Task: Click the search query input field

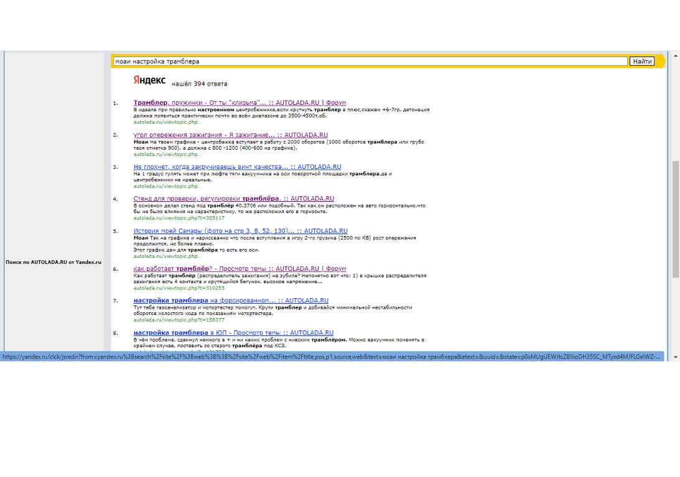Action: (370, 61)
